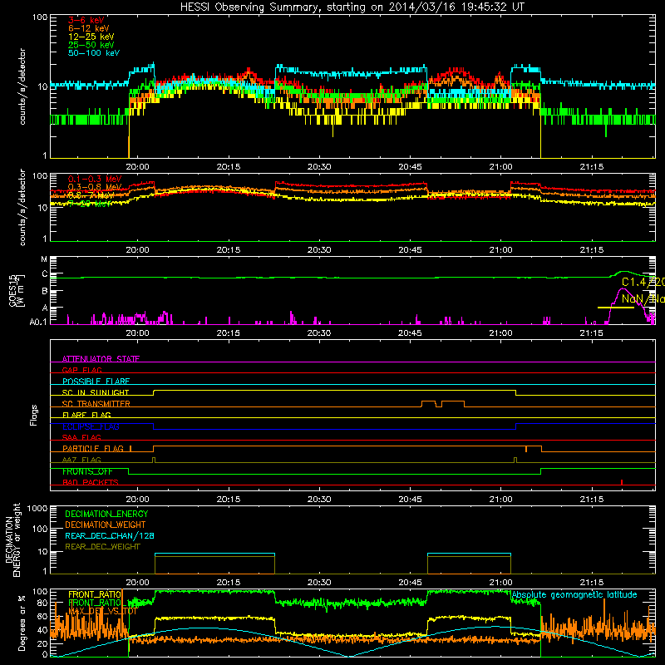Click the green FRONT_RATIO legend label
The height and width of the screenshot is (665, 665).
[95, 603]
